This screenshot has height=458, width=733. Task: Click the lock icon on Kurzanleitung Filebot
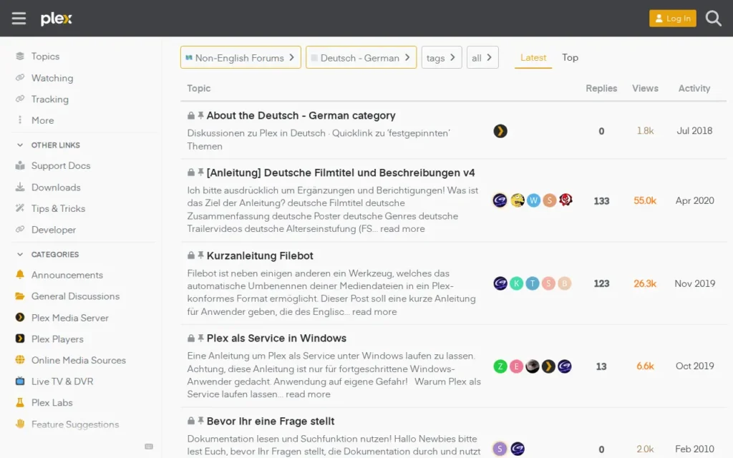click(x=190, y=255)
